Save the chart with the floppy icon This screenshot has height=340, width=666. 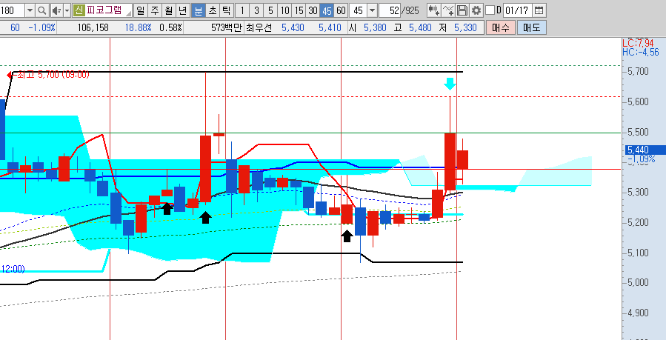click(x=462, y=10)
